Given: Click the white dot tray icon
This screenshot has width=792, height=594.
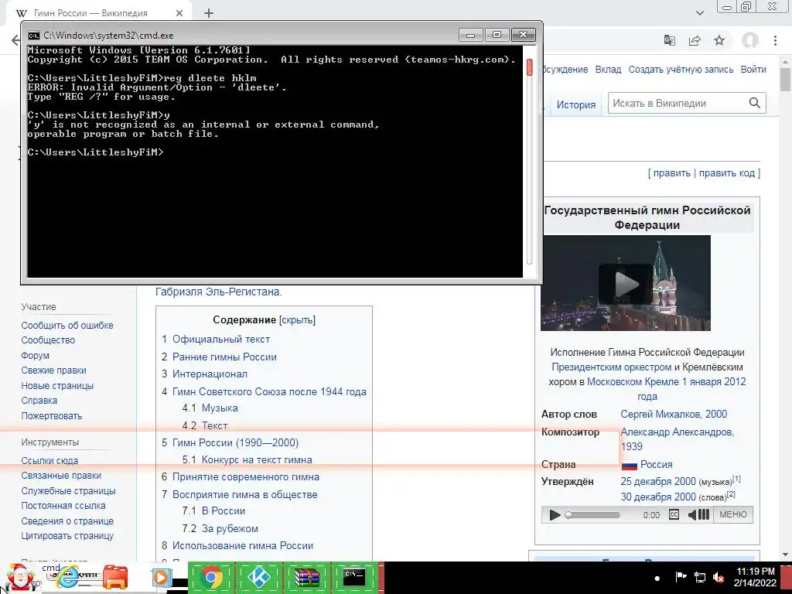Looking at the screenshot, I should (x=657, y=578).
